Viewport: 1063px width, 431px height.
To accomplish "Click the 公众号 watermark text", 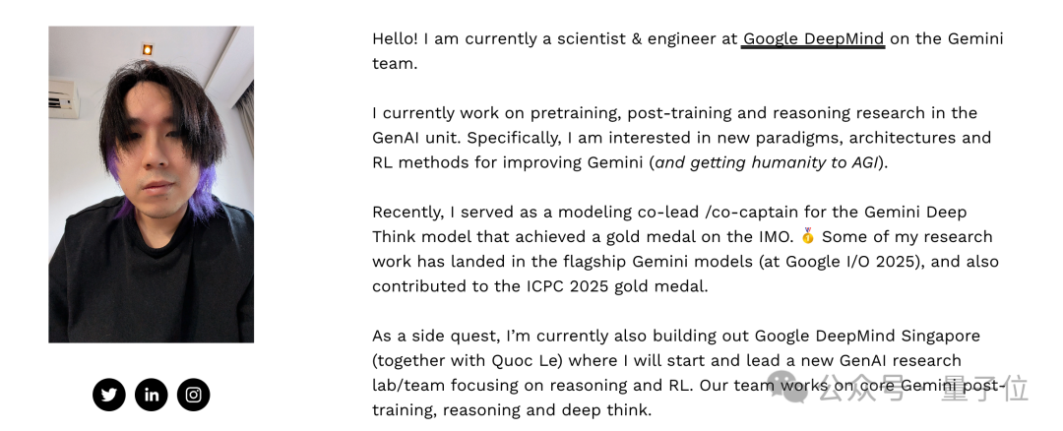I will [861, 389].
